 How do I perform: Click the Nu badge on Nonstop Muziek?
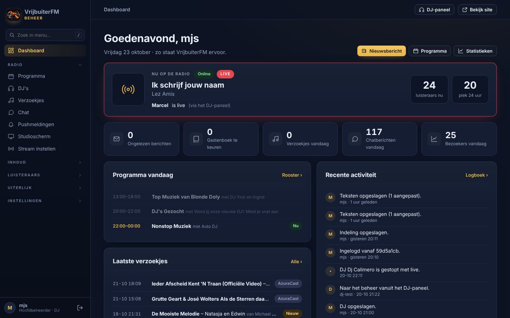click(296, 226)
